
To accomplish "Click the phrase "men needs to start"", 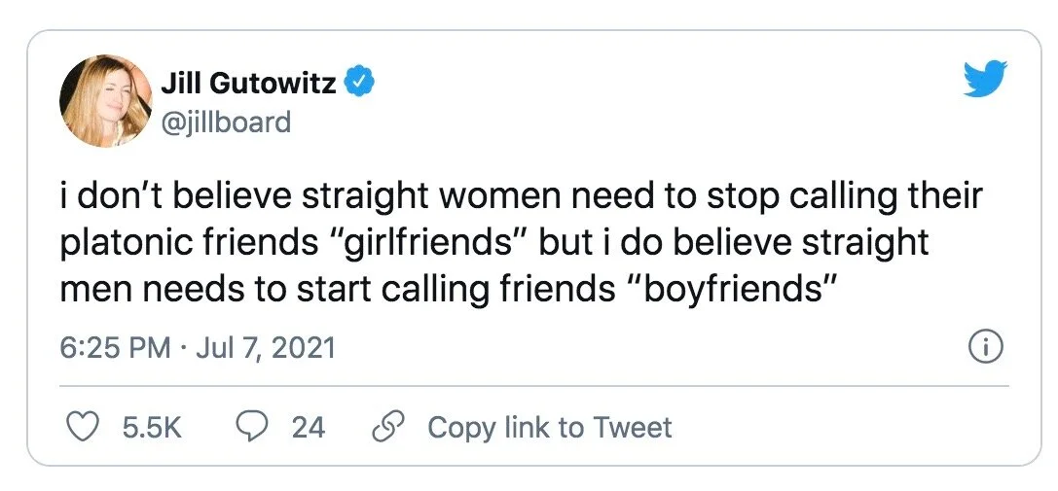I will tap(212, 290).
